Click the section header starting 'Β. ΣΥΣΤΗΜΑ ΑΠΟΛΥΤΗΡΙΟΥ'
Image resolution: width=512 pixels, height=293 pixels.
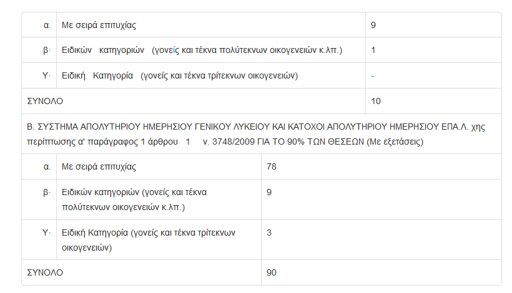256,134
